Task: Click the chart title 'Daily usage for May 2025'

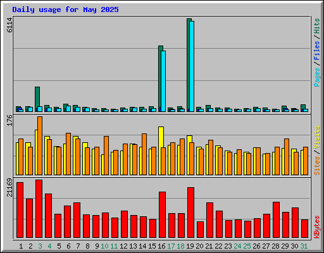Action: [x=65, y=9]
